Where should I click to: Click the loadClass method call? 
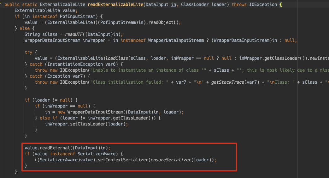coord(117,58)
